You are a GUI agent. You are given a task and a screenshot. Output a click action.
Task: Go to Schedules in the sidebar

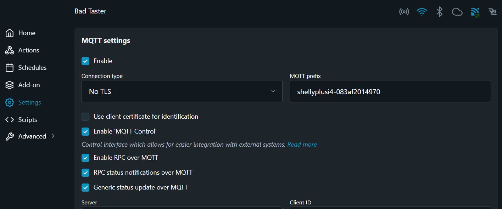click(x=32, y=68)
